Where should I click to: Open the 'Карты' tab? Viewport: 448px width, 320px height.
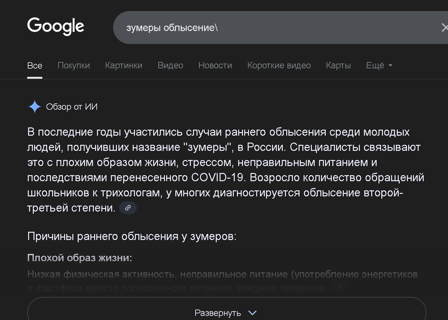pos(338,65)
